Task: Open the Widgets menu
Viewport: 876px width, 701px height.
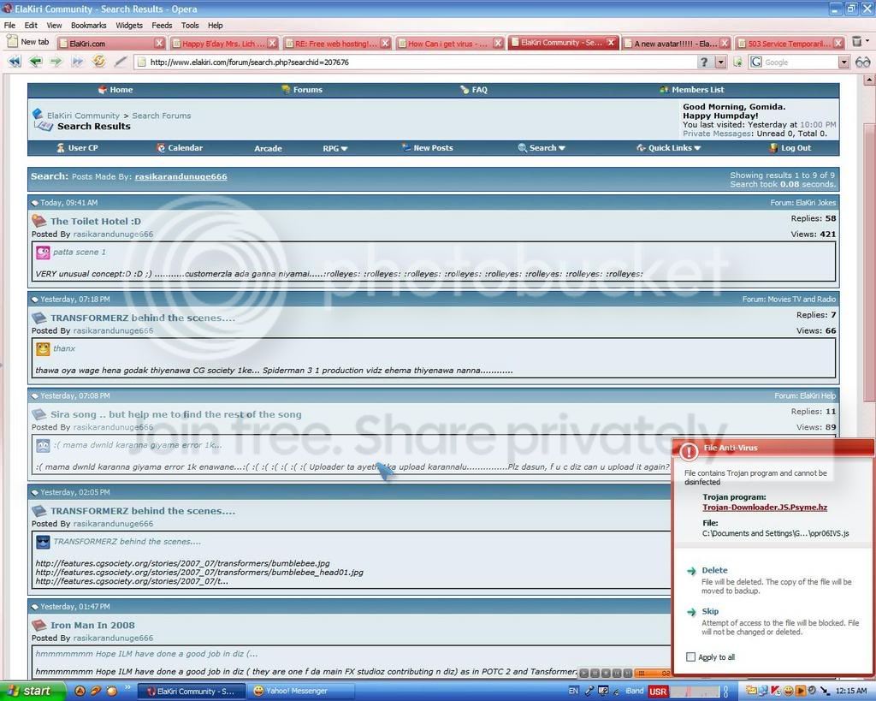Action: pos(129,25)
